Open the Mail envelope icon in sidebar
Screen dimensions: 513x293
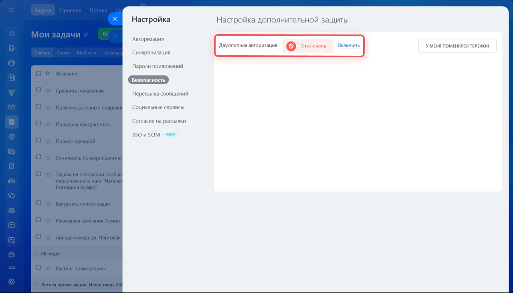point(11,107)
